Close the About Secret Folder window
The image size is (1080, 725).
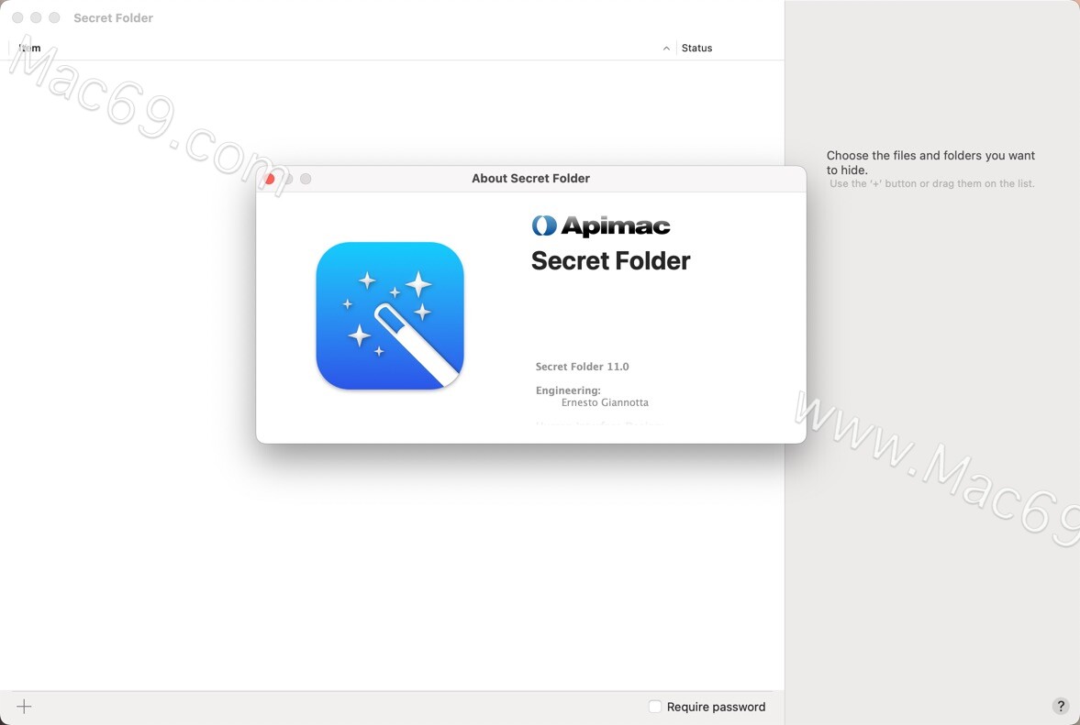pos(269,179)
